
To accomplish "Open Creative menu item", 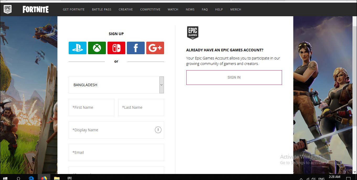I will pos(126,9).
